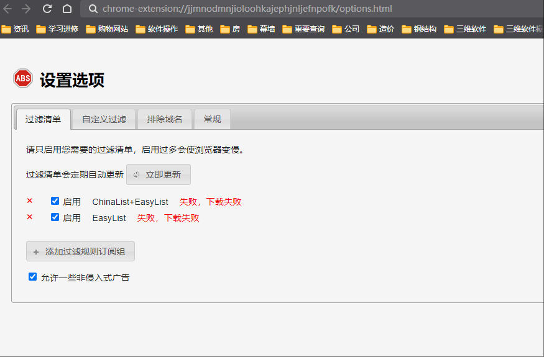Open the 排除域名 tab
Image resolution: width=544 pixels, height=357 pixels.
165,119
